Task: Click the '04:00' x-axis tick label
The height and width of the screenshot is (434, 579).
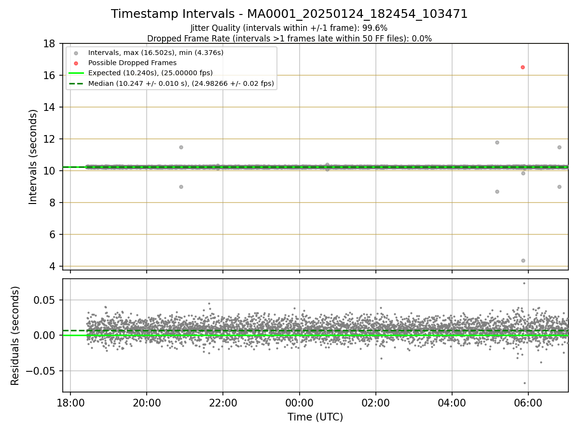Action: [452, 402]
